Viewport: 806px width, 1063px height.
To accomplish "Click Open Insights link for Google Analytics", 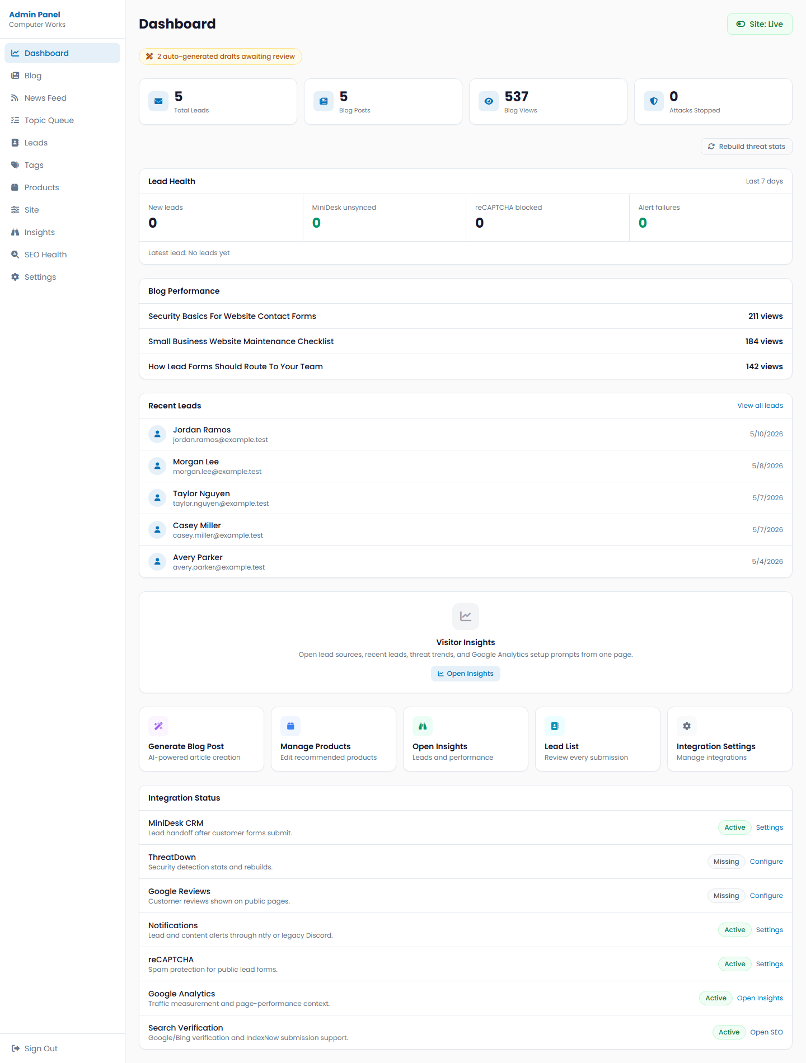I will pos(760,998).
